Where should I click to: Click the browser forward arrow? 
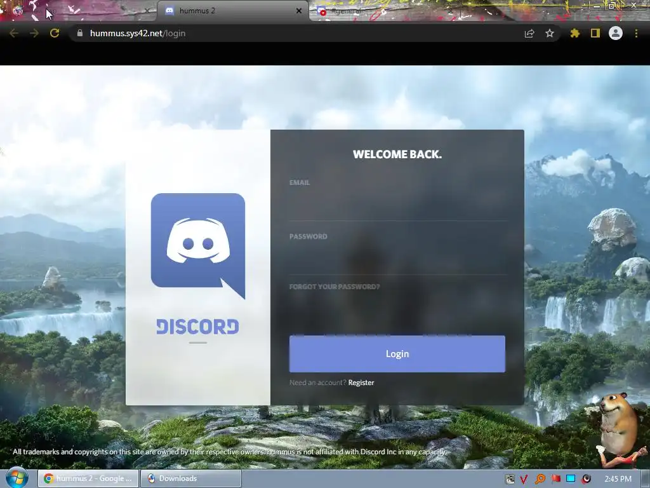tap(34, 33)
